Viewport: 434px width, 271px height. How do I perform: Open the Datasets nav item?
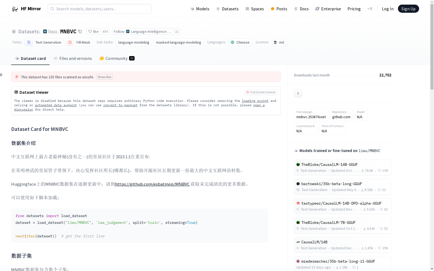[x=227, y=9]
